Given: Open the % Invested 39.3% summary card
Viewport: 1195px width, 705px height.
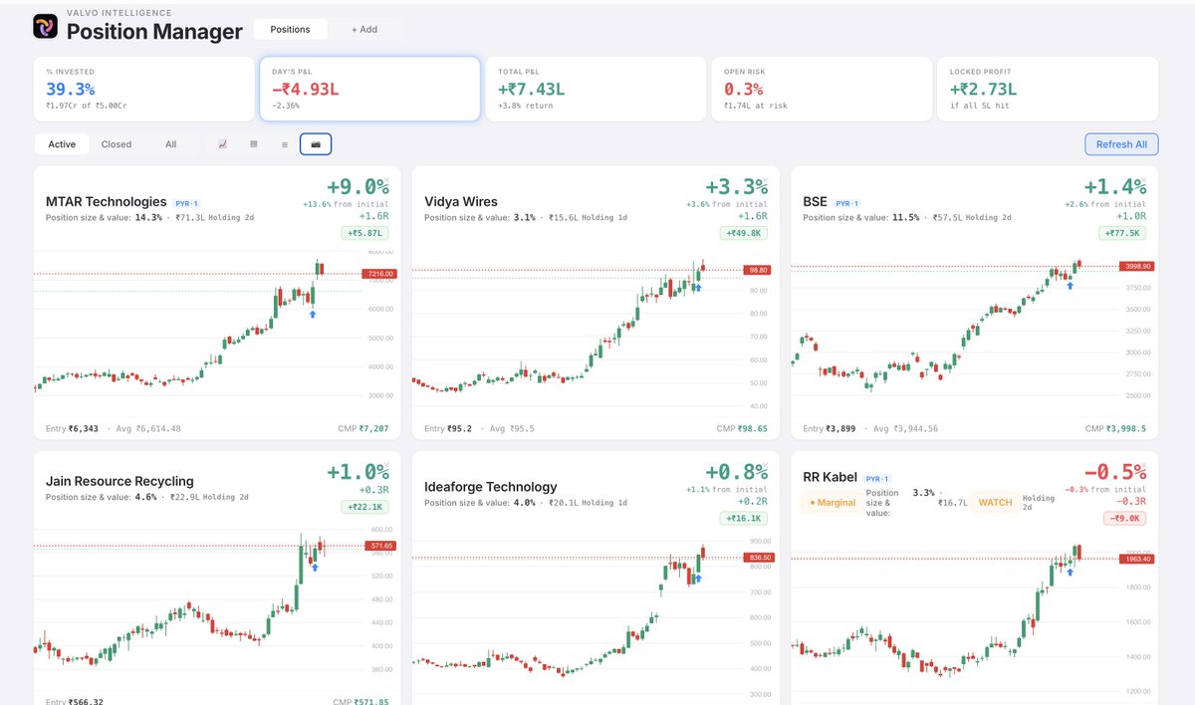Looking at the screenshot, I should (x=143, y=89).
